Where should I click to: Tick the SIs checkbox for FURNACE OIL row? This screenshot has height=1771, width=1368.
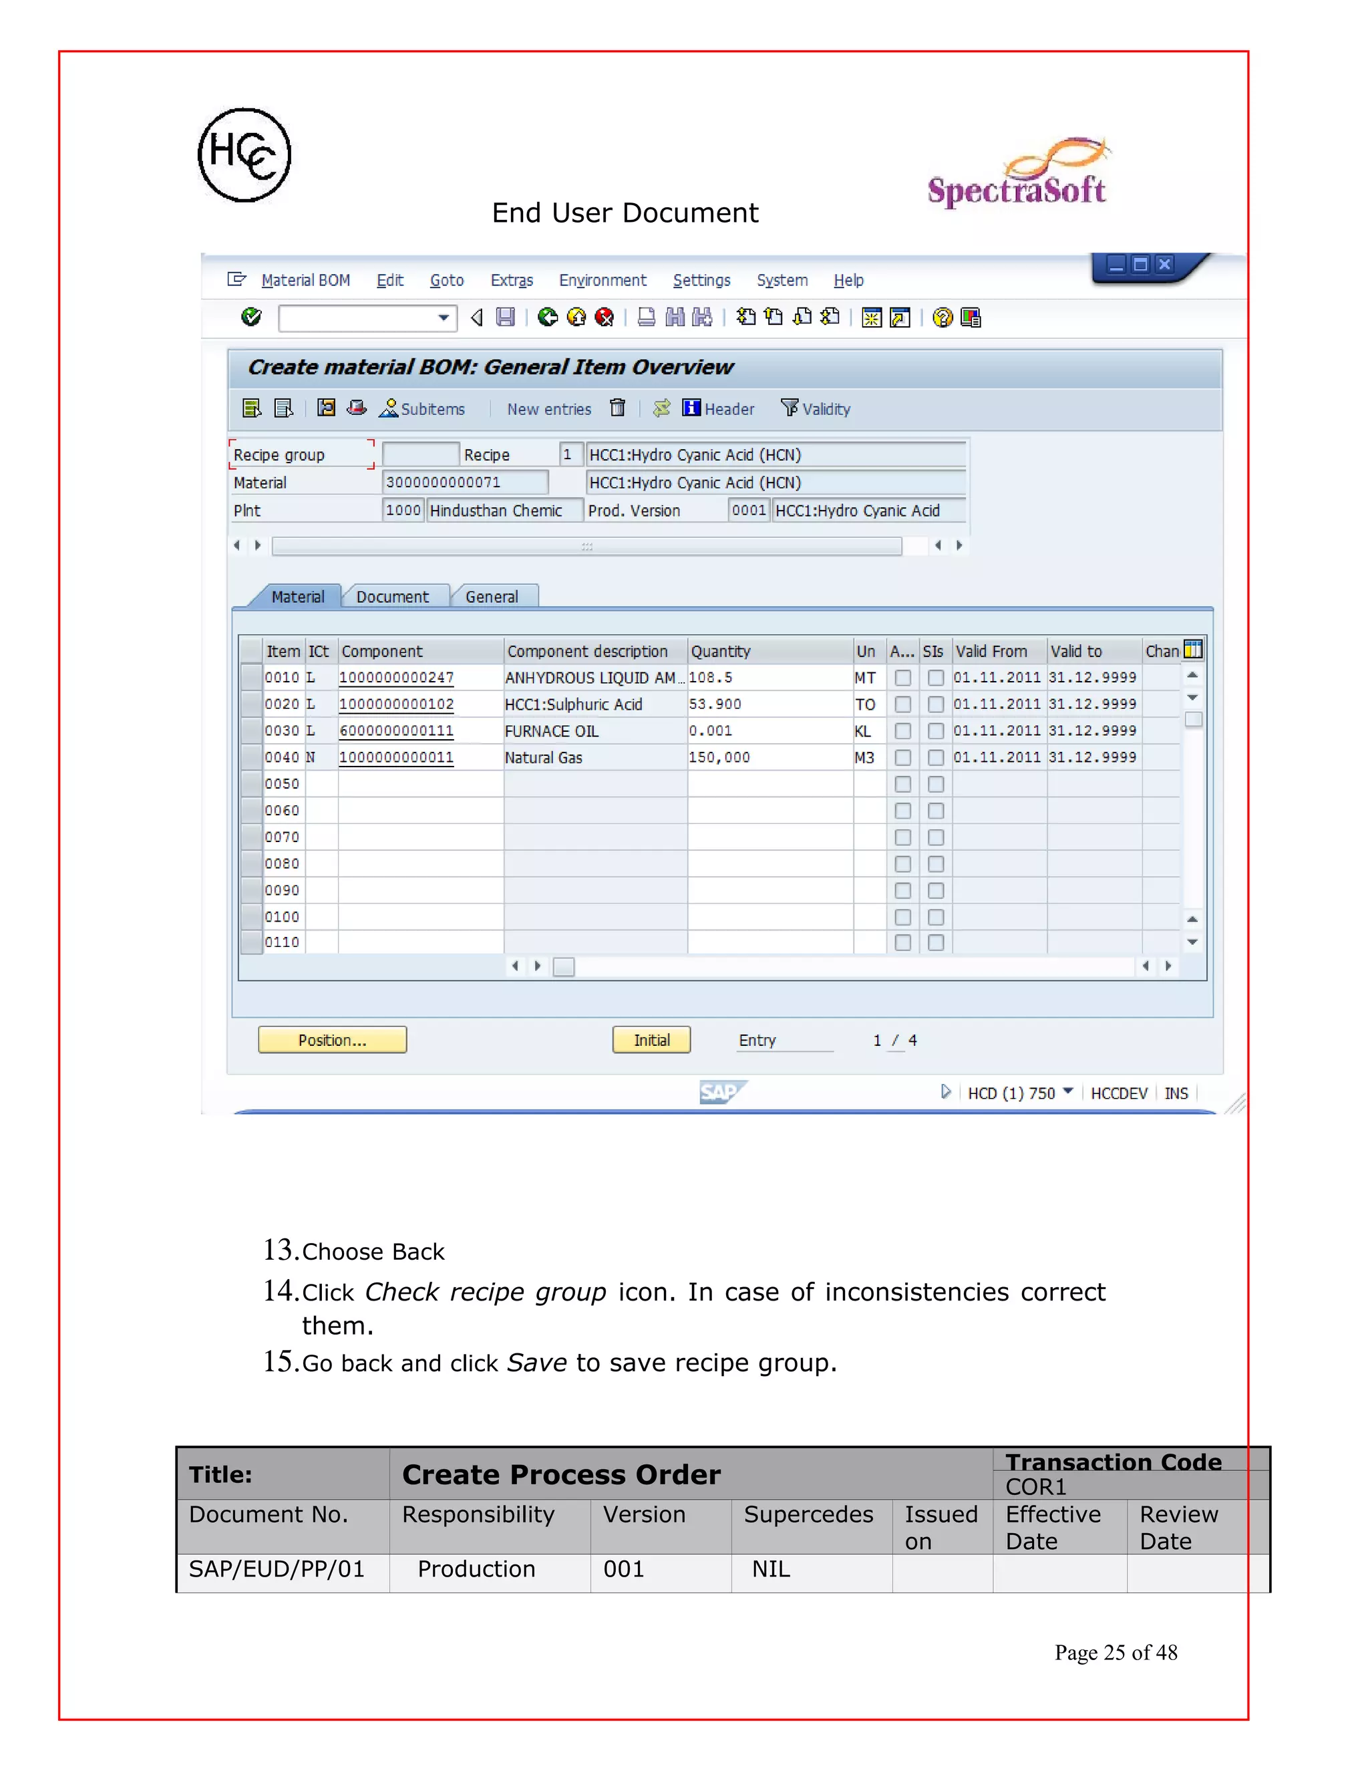point(936,731)
